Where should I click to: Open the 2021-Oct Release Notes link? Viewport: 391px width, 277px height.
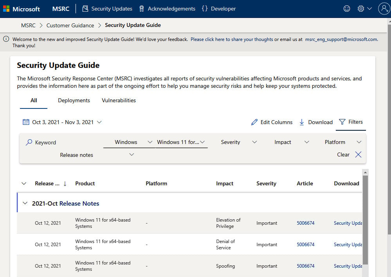click(x=79, y=203)
